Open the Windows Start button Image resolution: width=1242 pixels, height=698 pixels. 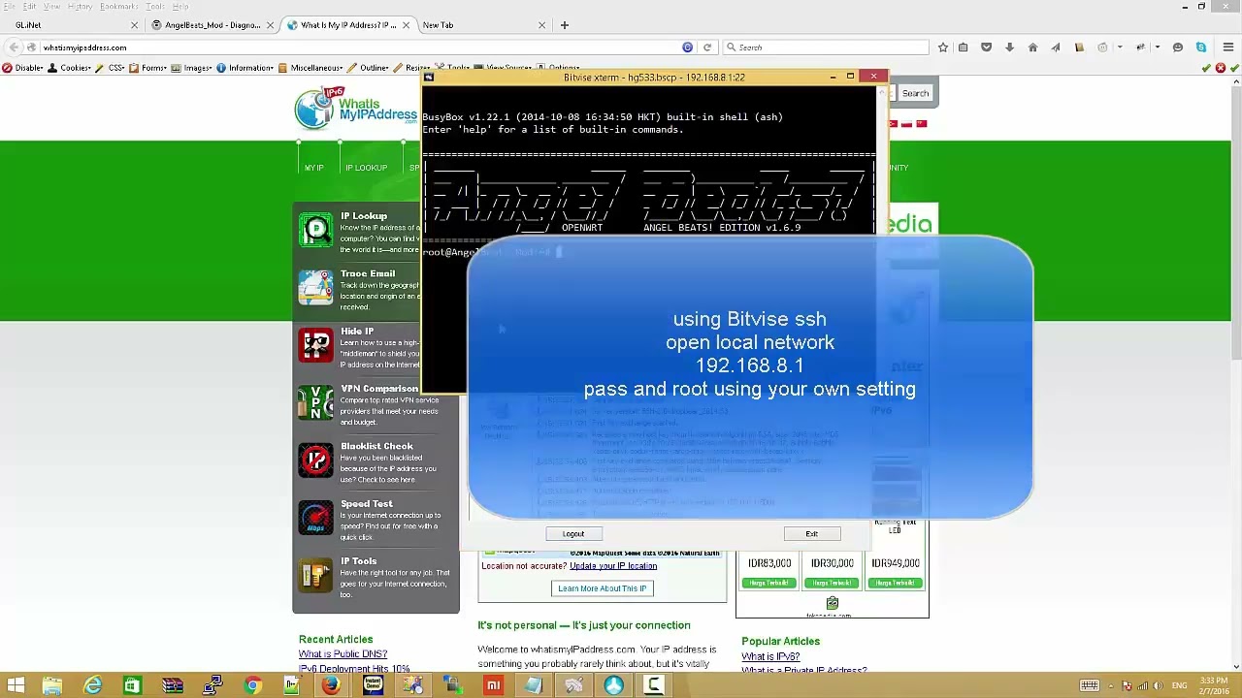16,685
